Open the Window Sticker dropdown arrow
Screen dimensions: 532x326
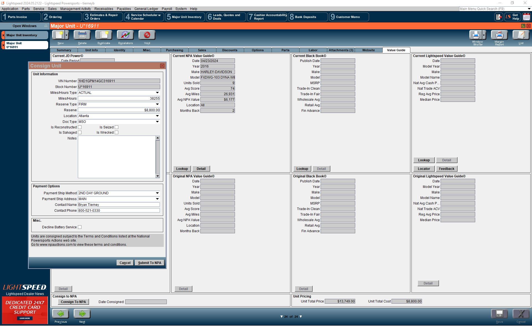(484, 35)
